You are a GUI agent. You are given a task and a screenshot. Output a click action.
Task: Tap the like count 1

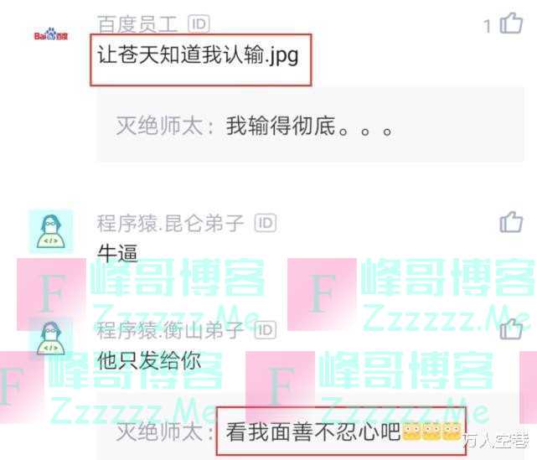[x=487, y=26]
